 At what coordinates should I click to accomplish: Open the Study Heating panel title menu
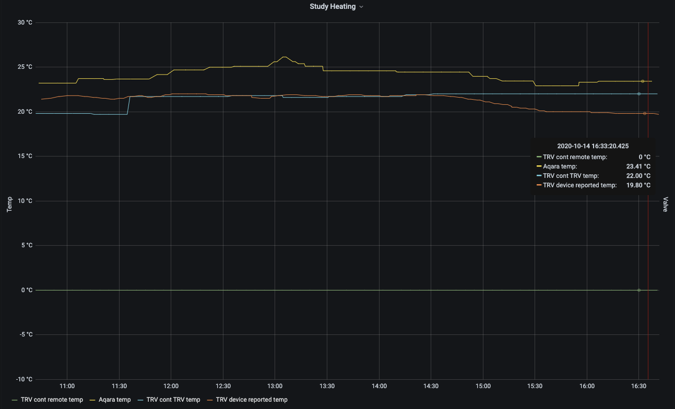pyautogui.click(x=336, y=7)
